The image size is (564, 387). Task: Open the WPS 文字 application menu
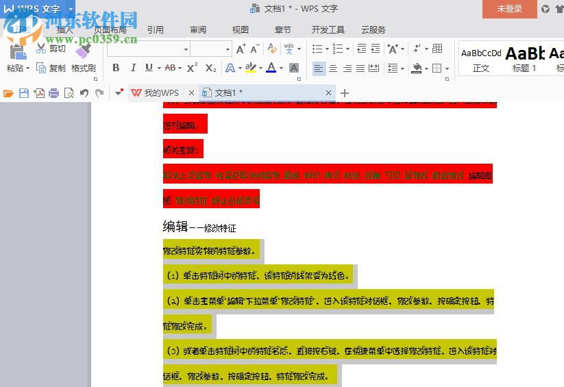click(x=38, y=9)
